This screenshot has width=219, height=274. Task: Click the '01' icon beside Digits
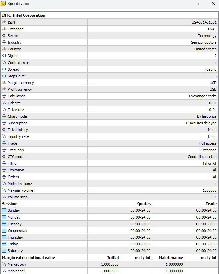(4, 56)
